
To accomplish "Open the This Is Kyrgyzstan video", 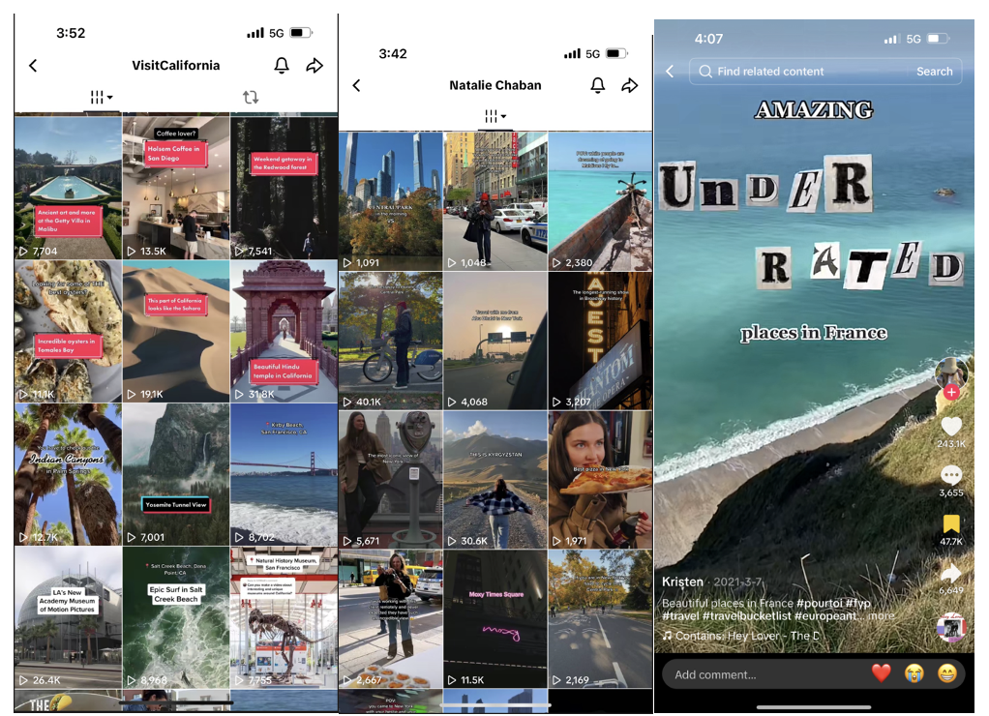I will (x=495, y=480).
